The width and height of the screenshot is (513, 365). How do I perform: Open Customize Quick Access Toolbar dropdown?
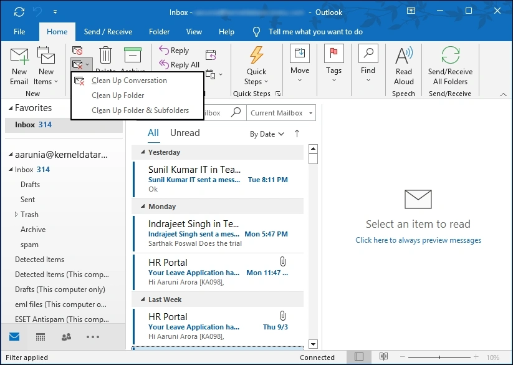click(x=55, y=12)
